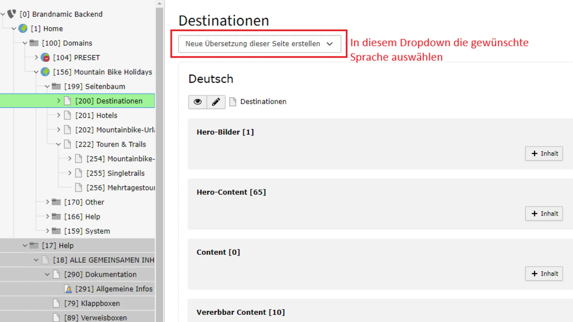Click the page icon beside Klappboxen
The image size is (573, 322).
coord(56,303)
